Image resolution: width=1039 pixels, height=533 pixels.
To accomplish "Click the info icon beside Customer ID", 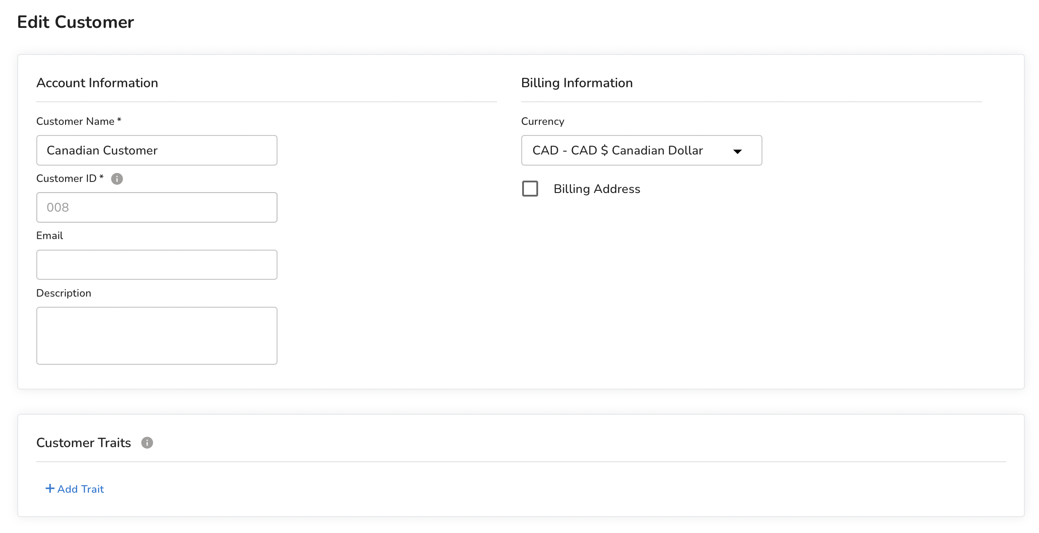I will (x=117, y=179).
